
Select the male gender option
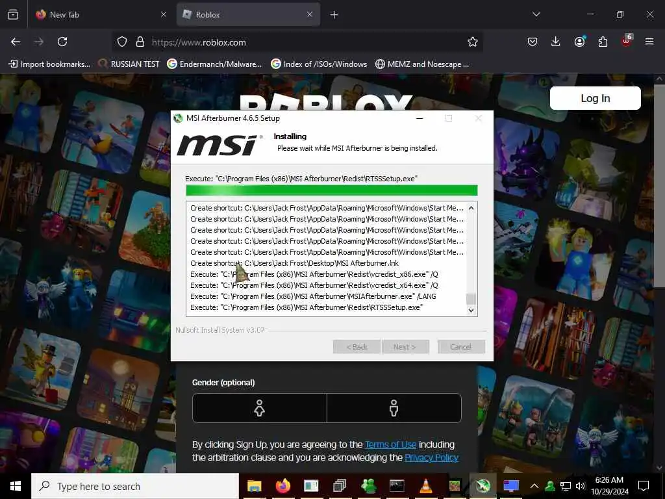click(394, 408)
